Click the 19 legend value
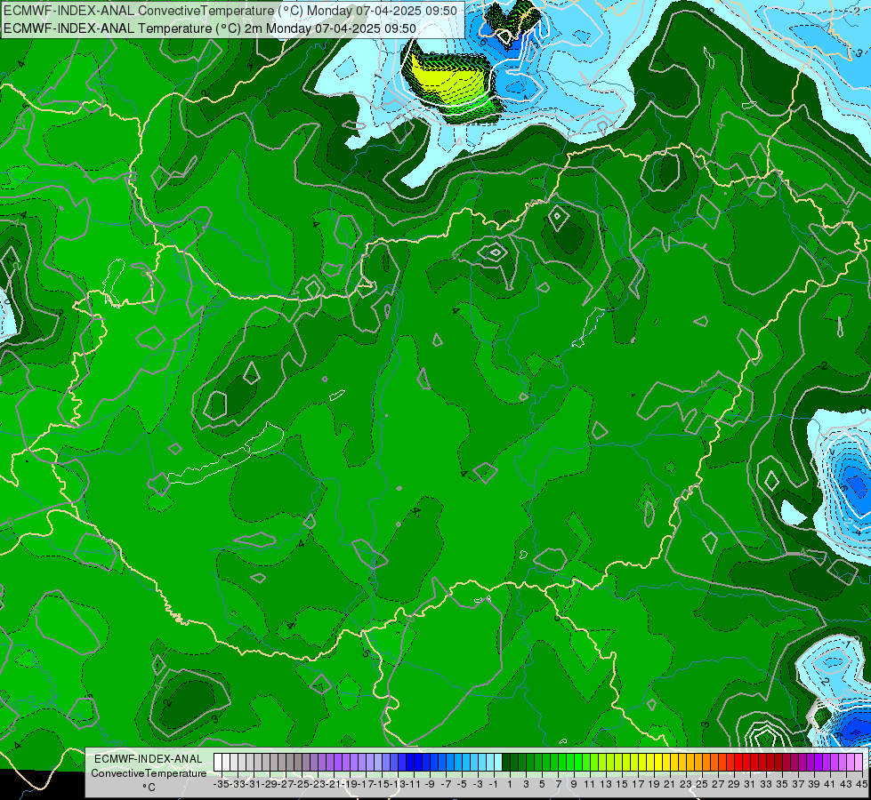The width and height of the screenshot is (871, 800). pos(654,784)
